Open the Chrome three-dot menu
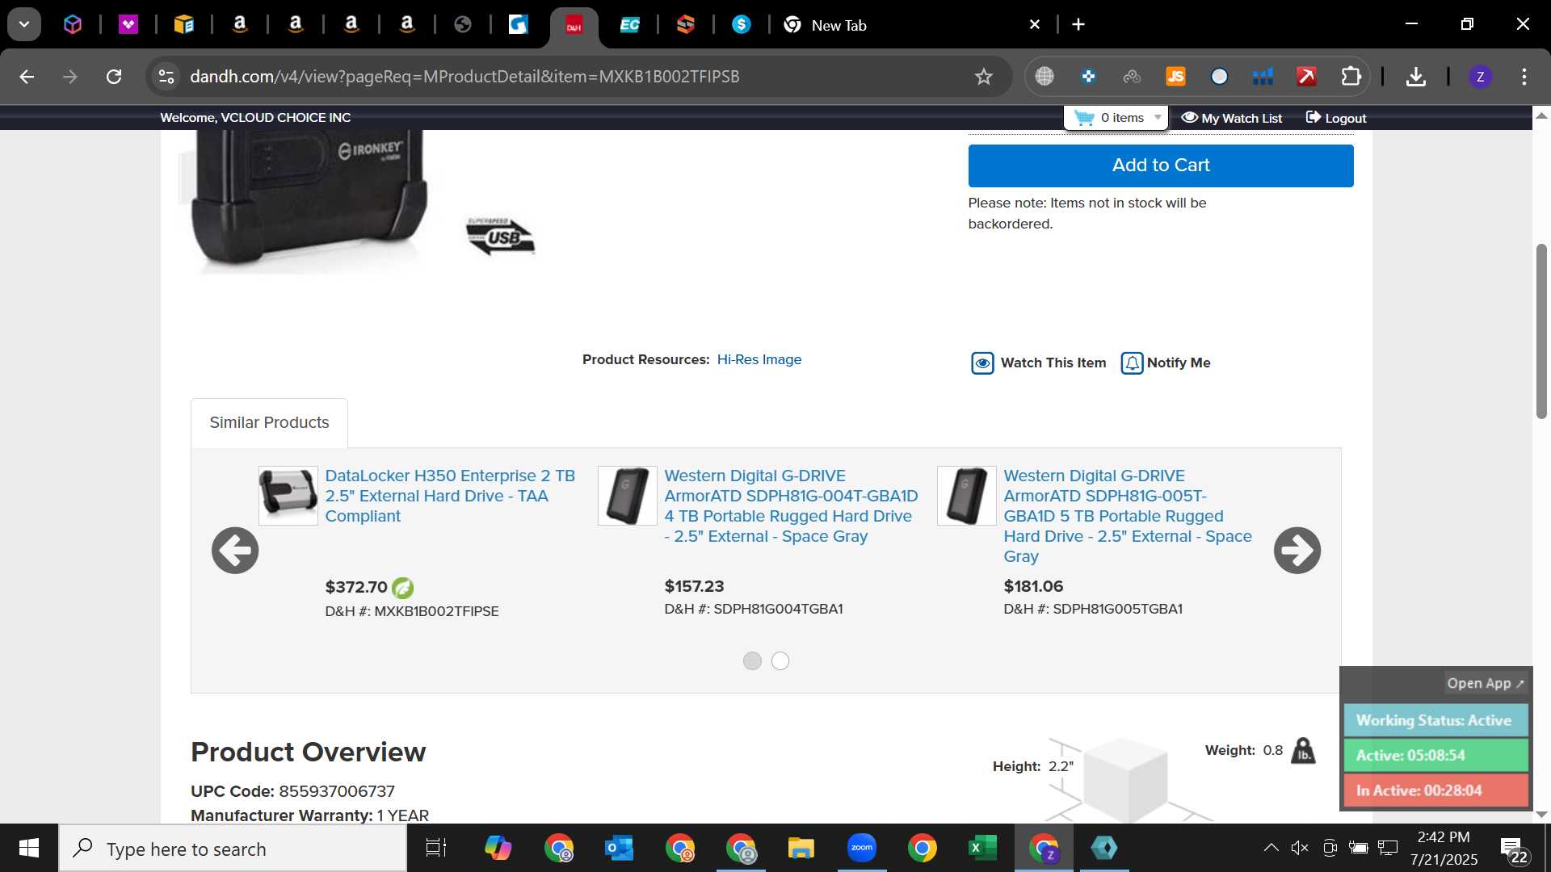The image size is (1551, 872). click(x=1524, y=77)
